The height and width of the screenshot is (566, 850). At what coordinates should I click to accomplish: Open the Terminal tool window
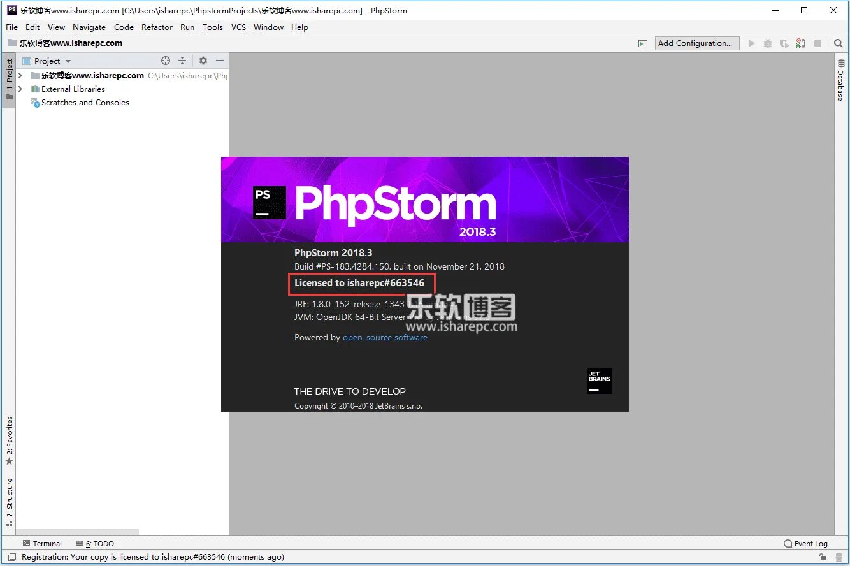(42, 544)
